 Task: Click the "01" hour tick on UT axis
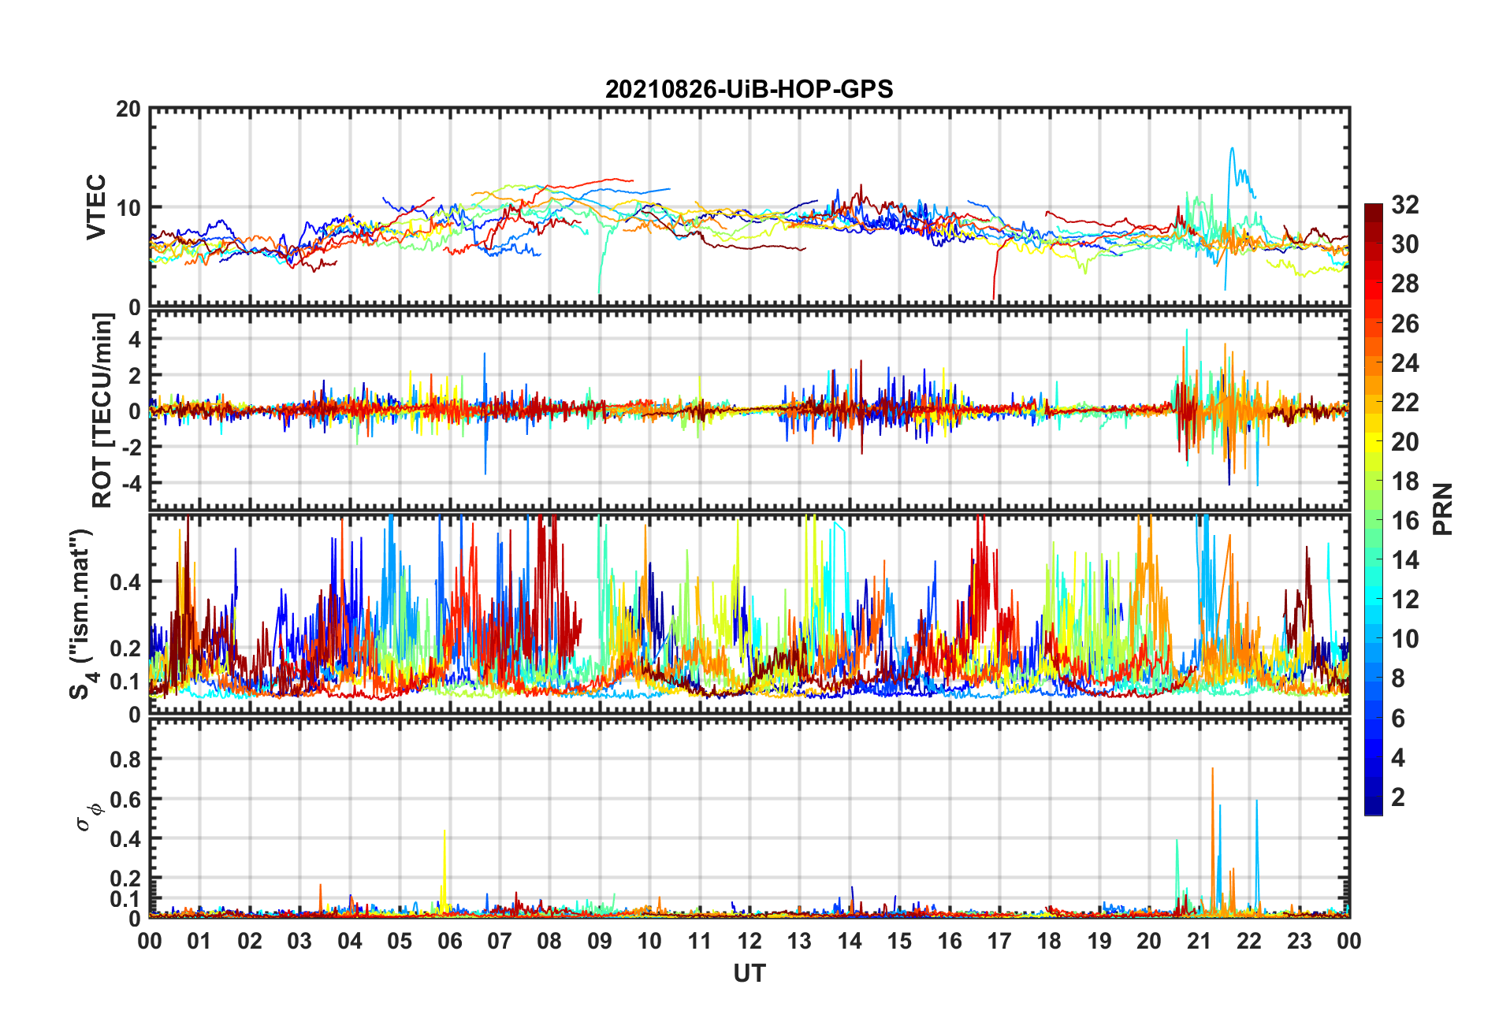pyautogui.click(x=199, y=941)
